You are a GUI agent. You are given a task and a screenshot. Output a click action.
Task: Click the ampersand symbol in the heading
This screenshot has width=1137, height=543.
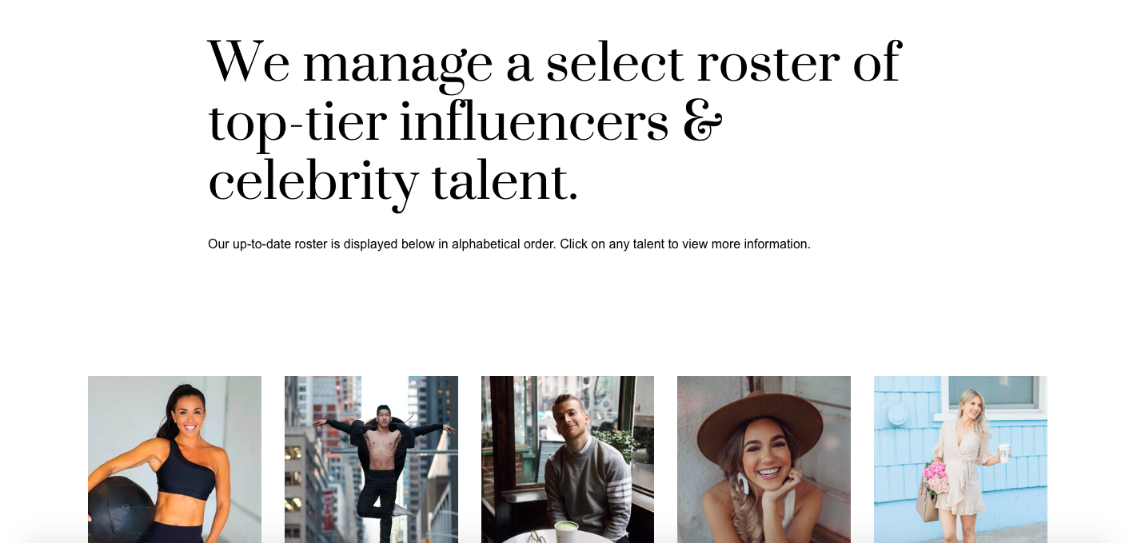(x=704, y=123)
